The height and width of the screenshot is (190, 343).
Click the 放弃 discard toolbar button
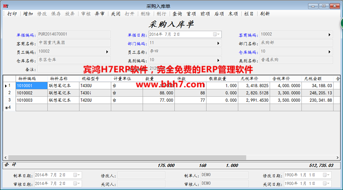[70, 14]
